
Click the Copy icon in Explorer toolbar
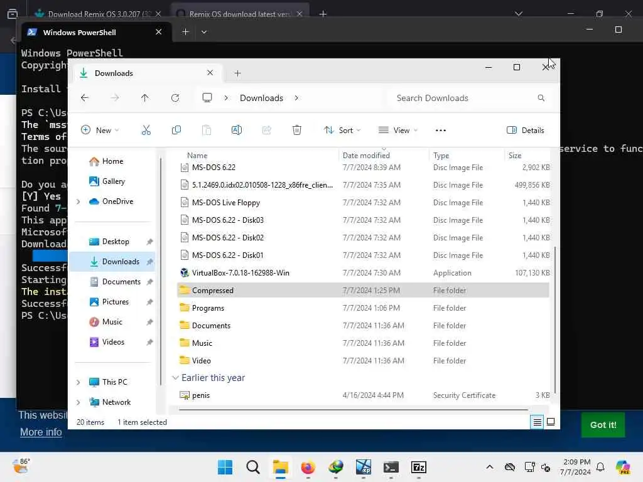pyautogui.click(x=176, y=131)
